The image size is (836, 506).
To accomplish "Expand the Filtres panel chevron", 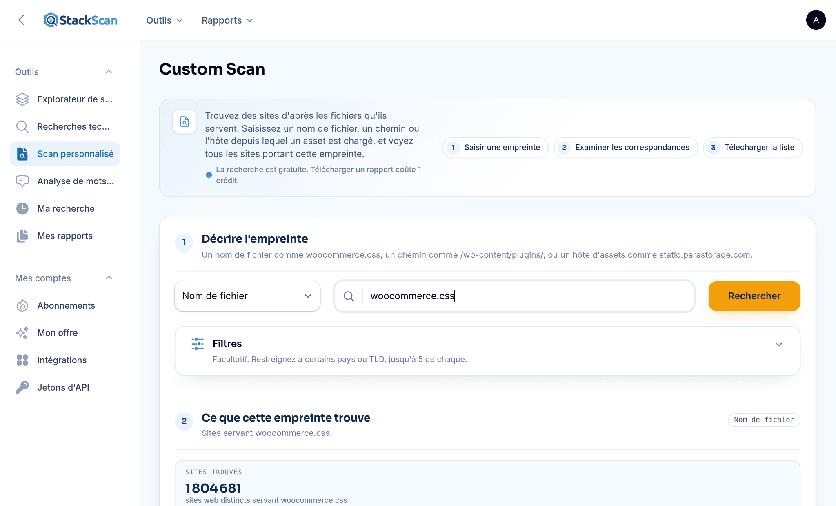I will (778, 345).
